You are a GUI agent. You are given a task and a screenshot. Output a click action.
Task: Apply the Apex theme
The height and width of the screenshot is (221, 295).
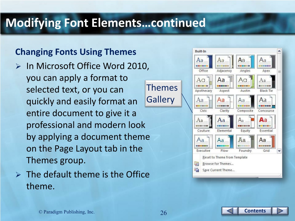coord(266,62)
